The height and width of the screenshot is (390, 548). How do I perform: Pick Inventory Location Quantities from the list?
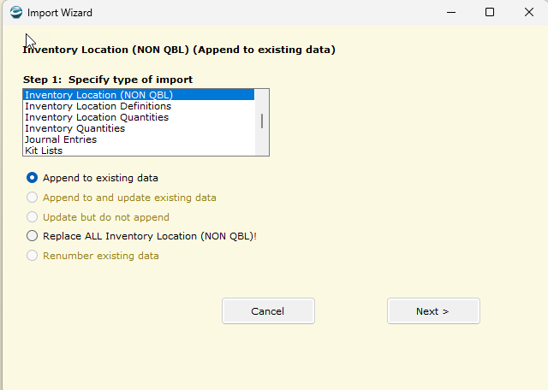[139, 117]
